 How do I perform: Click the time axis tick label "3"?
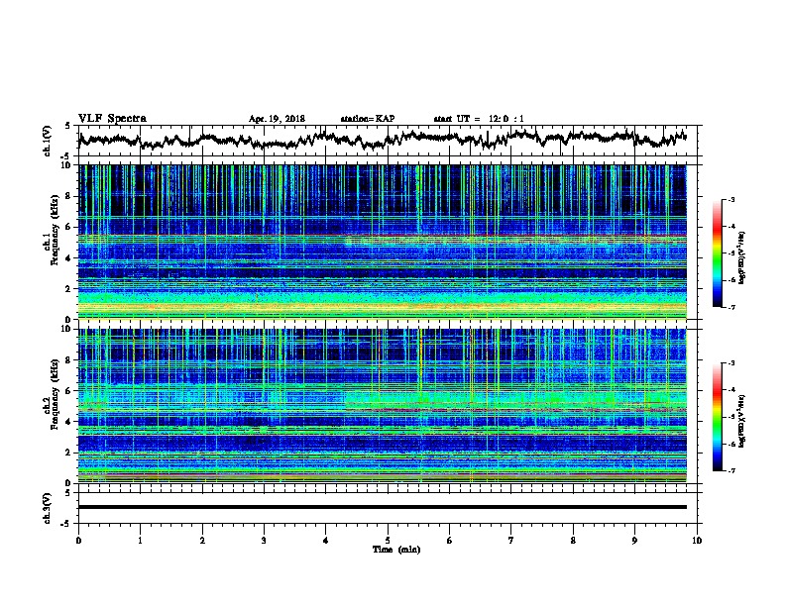tap(264, 541)
